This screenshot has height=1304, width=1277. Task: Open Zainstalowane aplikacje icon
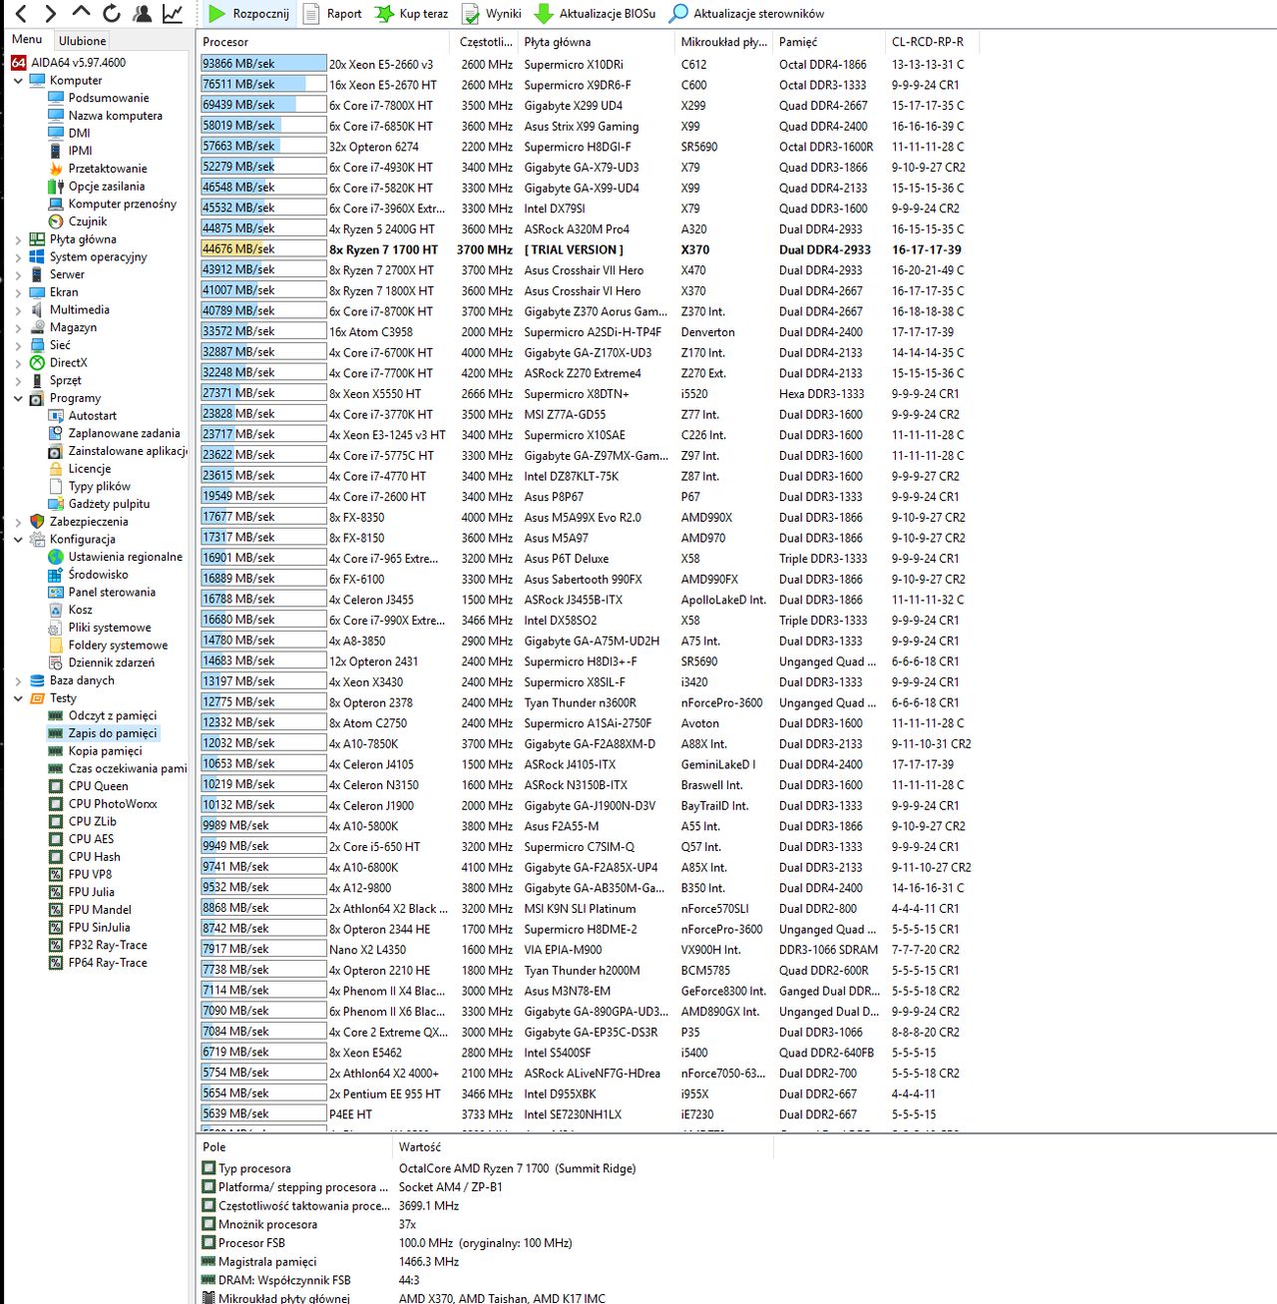(56, 451)
